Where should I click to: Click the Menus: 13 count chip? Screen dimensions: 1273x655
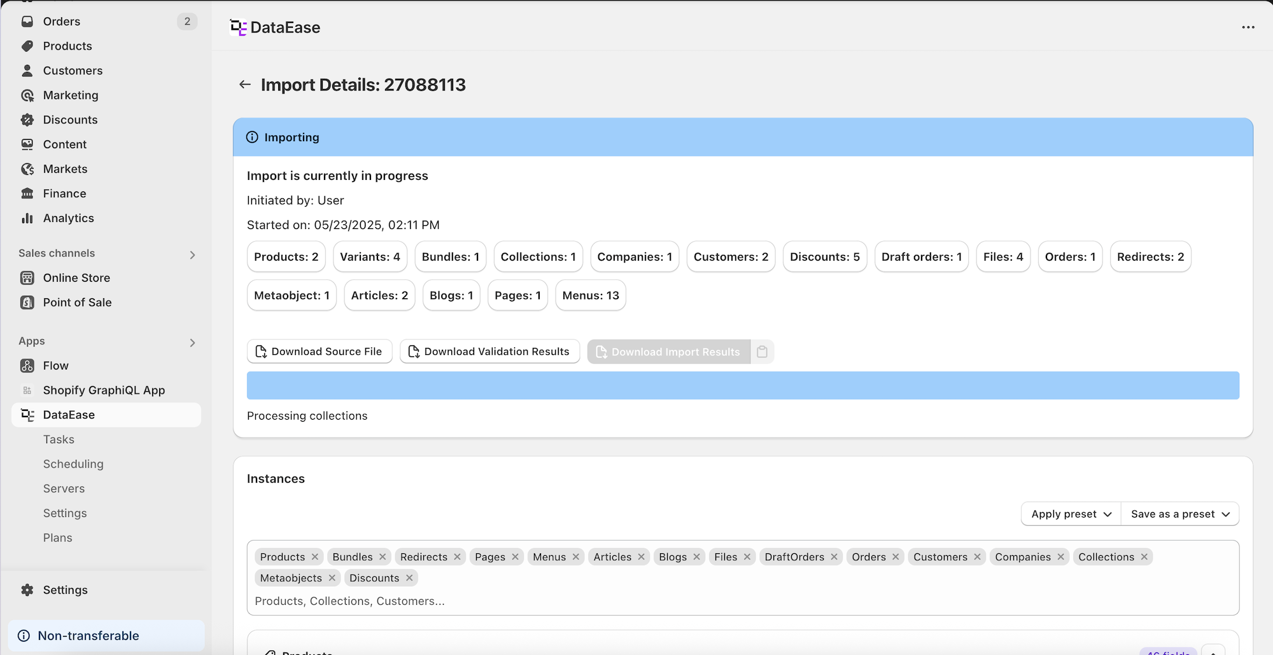(591, 296)
